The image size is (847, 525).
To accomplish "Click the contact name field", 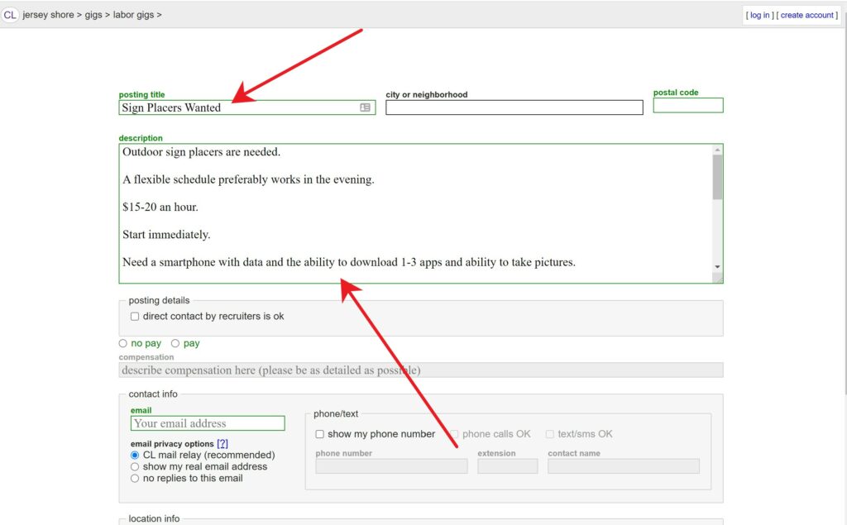I will (x=624, y=466).
